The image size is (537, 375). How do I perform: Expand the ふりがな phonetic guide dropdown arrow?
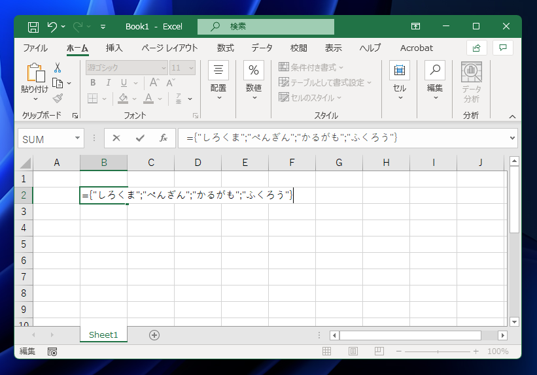click(x=190, y=99)
